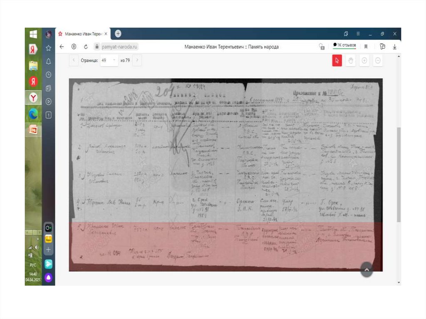This screenshot has height=319, width=426.
Task: Open the downloads panel
Action: (394, 47)
